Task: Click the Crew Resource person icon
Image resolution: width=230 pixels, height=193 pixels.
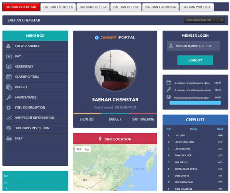Action: (8, 46)
